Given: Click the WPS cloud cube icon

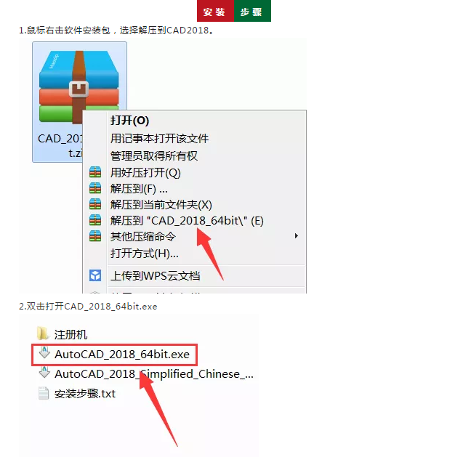Looking at the screenshot, I should (95, 275).
